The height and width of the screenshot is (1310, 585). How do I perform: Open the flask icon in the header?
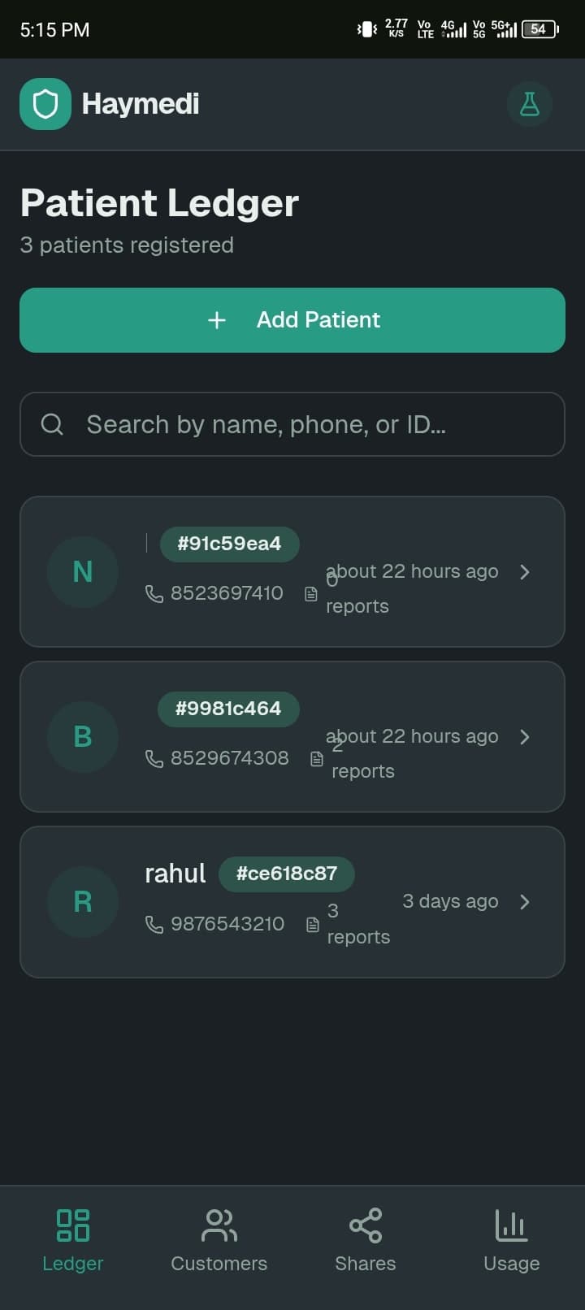point(530,104)
